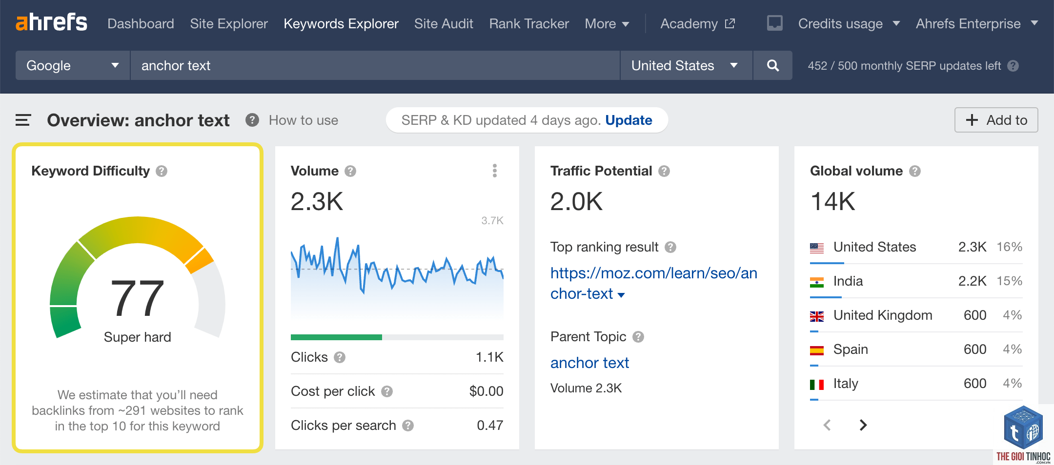Open moz.com anchor-text ranking URL
Viewport: 1054px width, 465px height.
pyautogui.click(x=654, y=283)
